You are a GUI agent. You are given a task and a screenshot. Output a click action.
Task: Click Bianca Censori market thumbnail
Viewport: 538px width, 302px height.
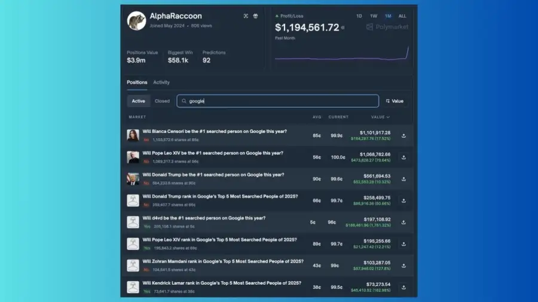(x=133, y=136)
